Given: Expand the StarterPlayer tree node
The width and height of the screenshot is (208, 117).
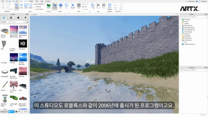Looking at the screenshot, I should 180,38.
